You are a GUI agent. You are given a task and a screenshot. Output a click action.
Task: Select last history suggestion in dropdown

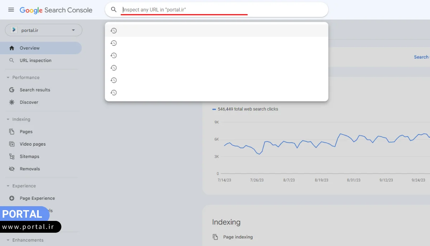pyautogui.click(x=216, y=93)
